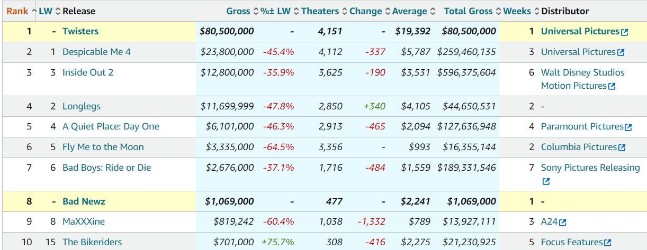Sort table by Rank column
Viewport: 647px width, 250px height.
tap(17, 11)
